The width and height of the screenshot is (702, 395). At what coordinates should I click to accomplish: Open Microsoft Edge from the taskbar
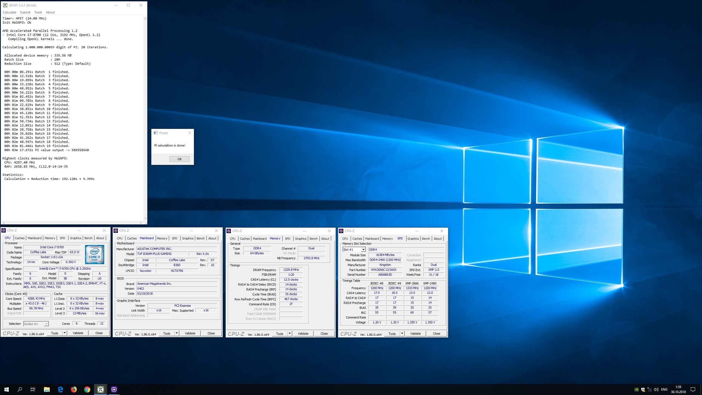coord(60,389)
